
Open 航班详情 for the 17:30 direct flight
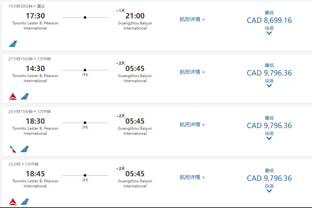coord(192,19)
